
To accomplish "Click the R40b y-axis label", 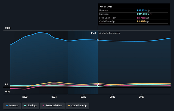I will 7,28.
